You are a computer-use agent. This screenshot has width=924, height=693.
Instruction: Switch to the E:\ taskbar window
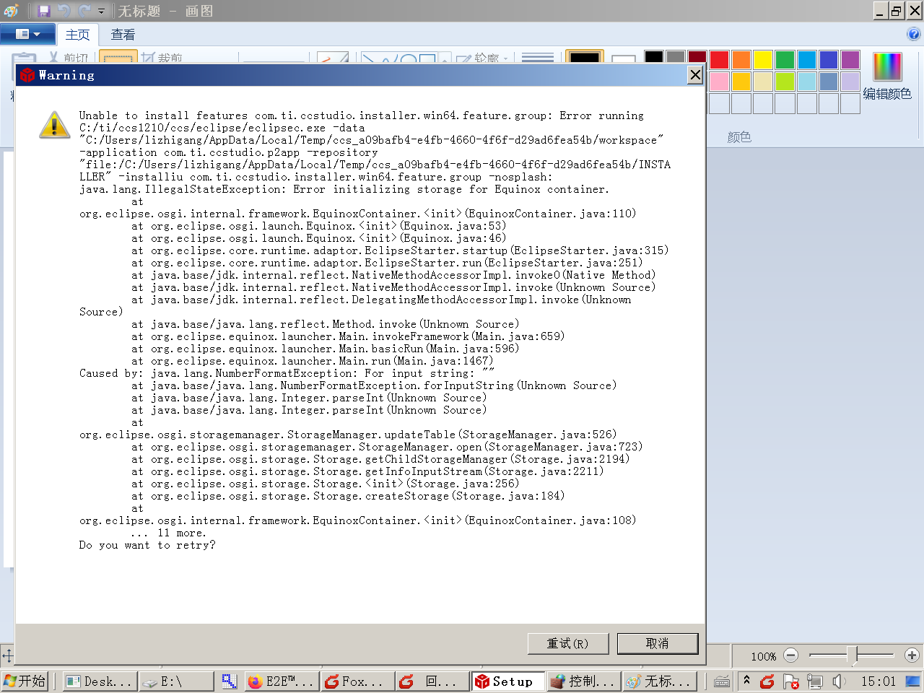177,681
